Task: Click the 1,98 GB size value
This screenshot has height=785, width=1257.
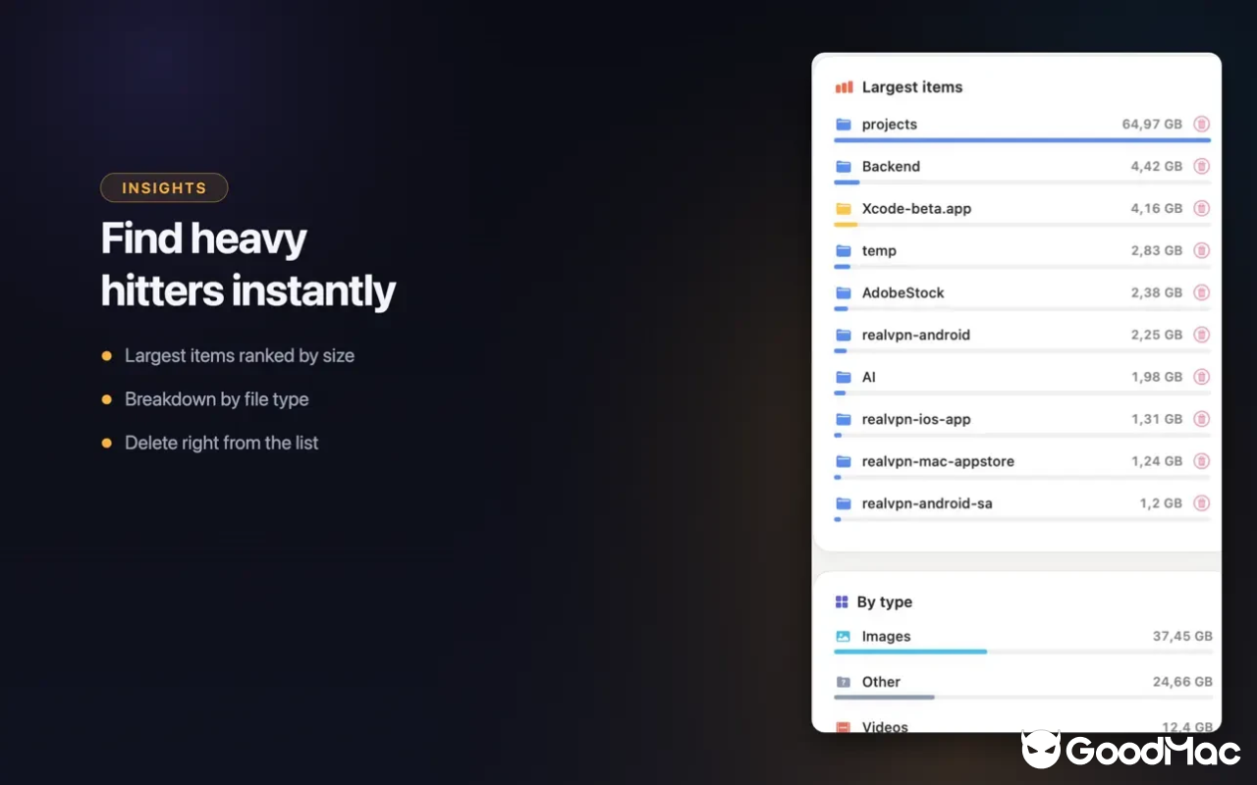Action: pos(1157,378)
